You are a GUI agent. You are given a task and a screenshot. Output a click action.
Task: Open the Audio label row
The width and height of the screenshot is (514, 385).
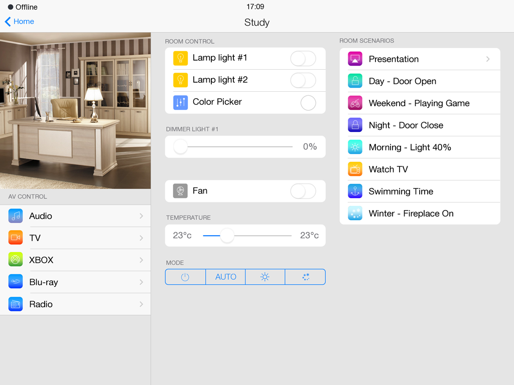tap(75, 216)
